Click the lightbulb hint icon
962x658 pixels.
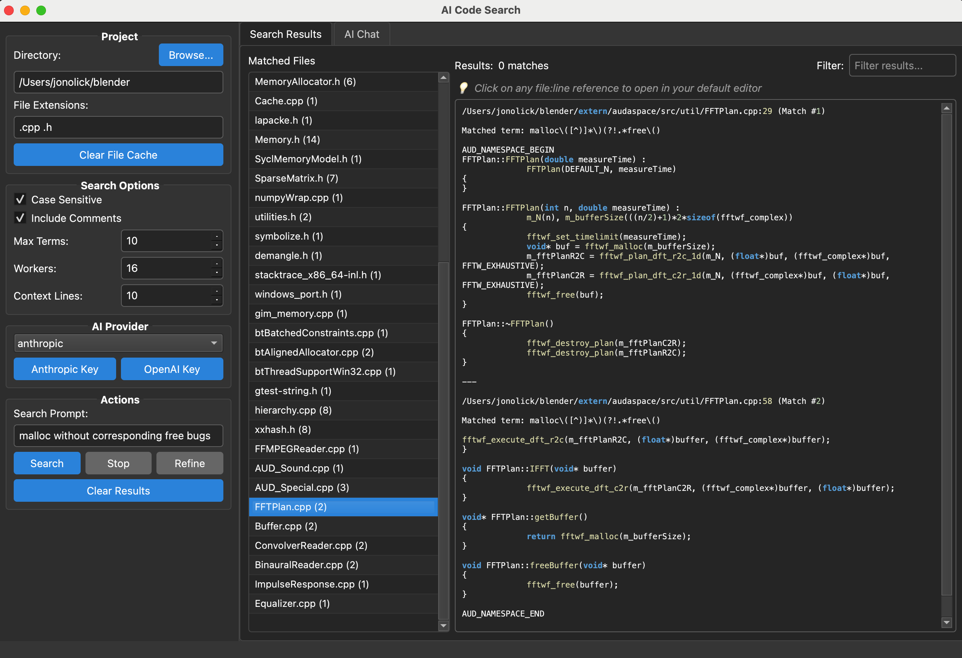pos(463,88)
